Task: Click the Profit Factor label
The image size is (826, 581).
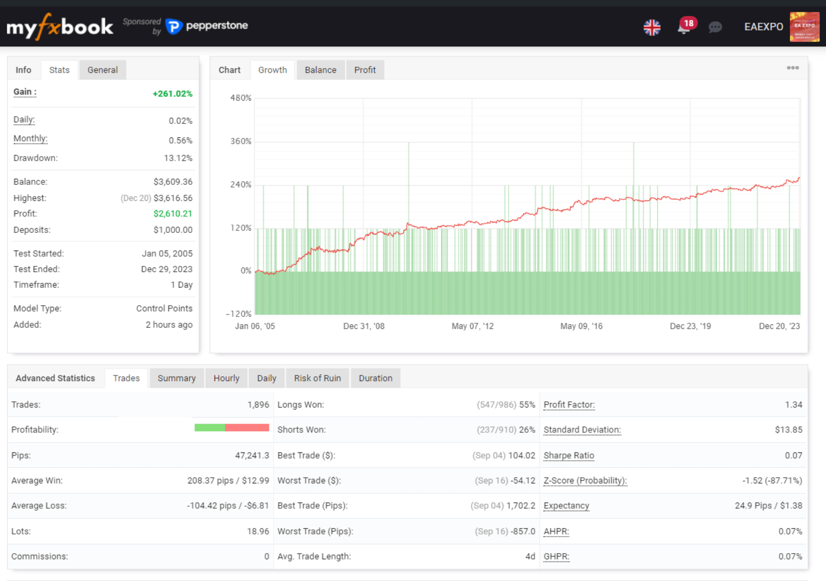Action: tap(569, 405)
